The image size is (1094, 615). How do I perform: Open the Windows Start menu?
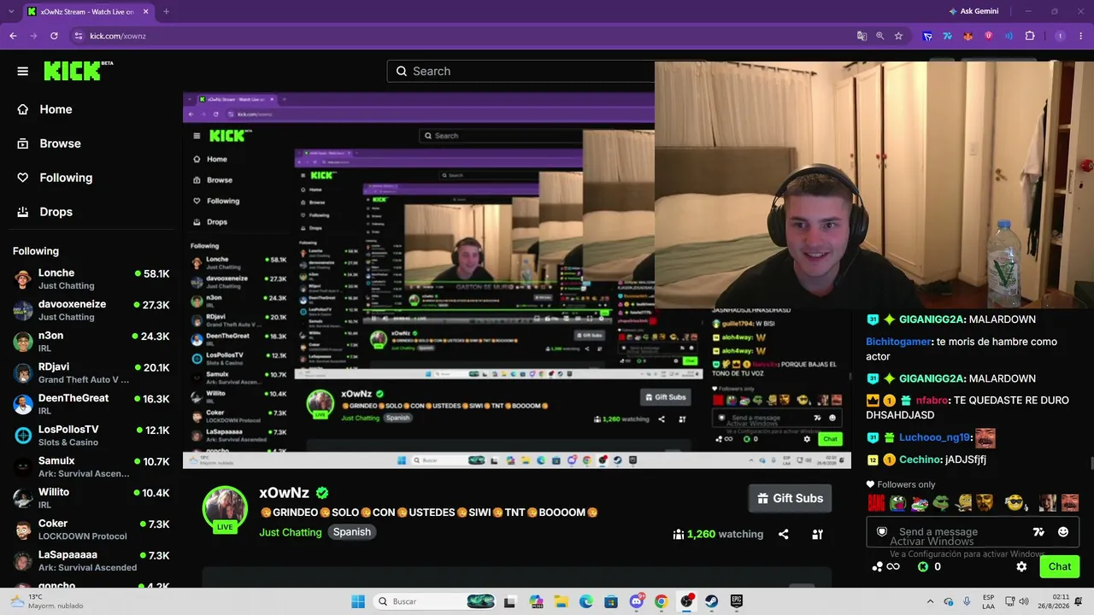[x=358, y=601]
